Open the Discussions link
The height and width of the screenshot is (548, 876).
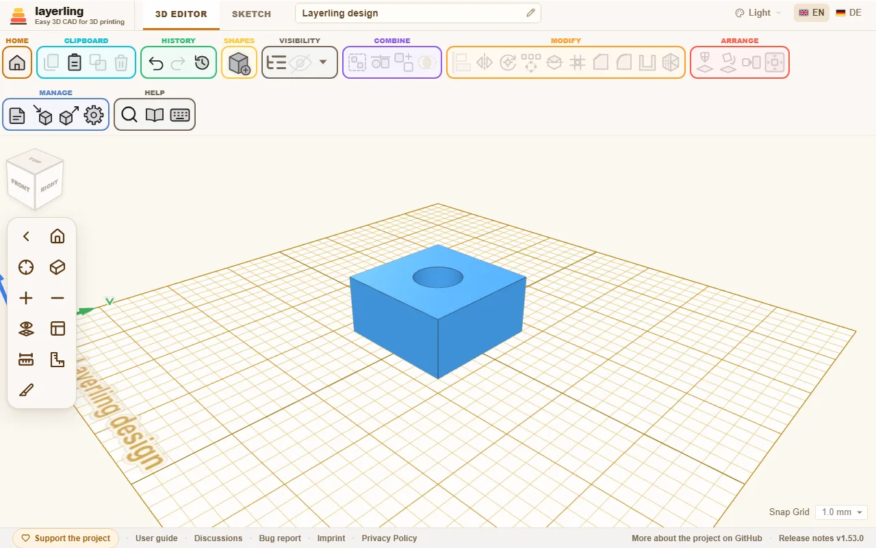click(218, 538)
